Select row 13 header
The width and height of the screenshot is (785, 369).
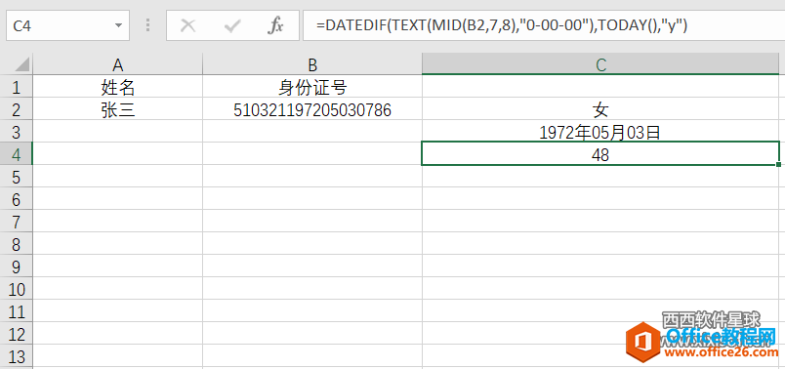pyautogui.click(x=16, y=356)
